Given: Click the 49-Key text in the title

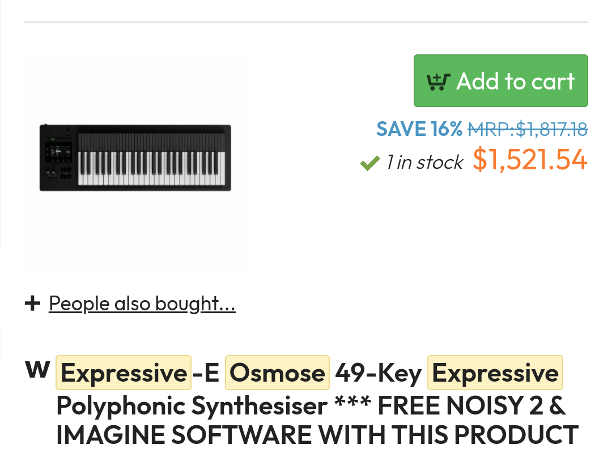Looking at the screenshot, I should pyautogui.click(x=378, y=373).
